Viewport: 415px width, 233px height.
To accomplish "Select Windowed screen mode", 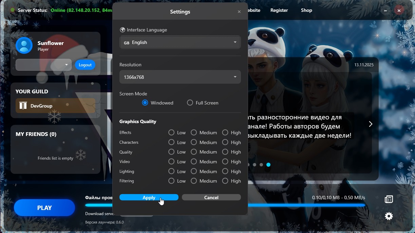I will (x=145, y=103).
